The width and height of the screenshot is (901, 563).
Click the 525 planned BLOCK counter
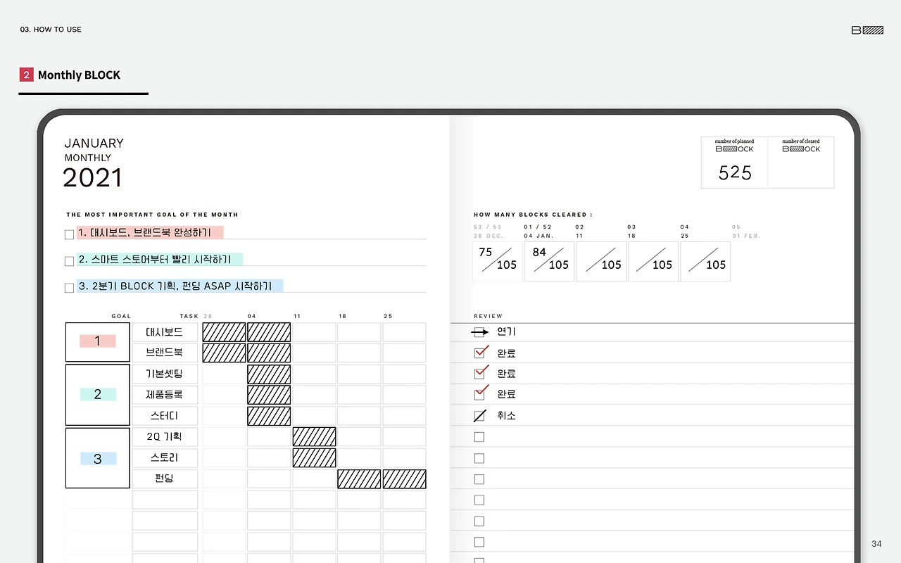734,172
